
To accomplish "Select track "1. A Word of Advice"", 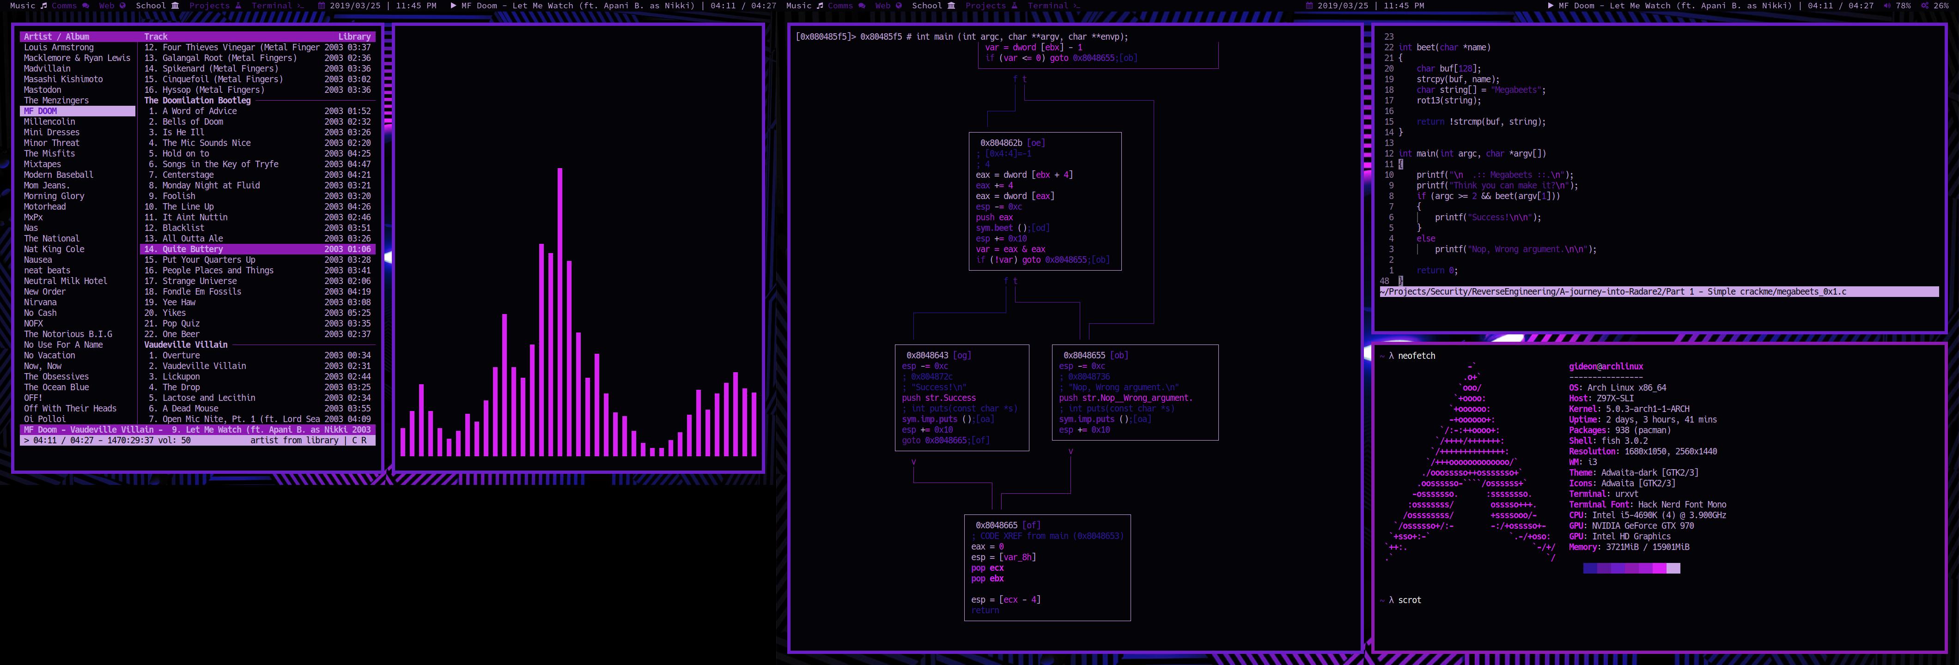I will pos(258,111).
